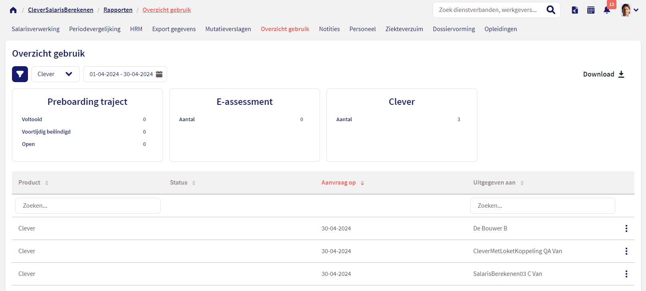Open menu for CleverMetLoketKoppeling QA Van row
Image resolution: width=646 pixels, height=291 pixels.
tap(626, 251)
